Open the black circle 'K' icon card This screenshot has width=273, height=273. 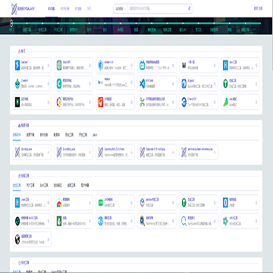click(32, 240)
